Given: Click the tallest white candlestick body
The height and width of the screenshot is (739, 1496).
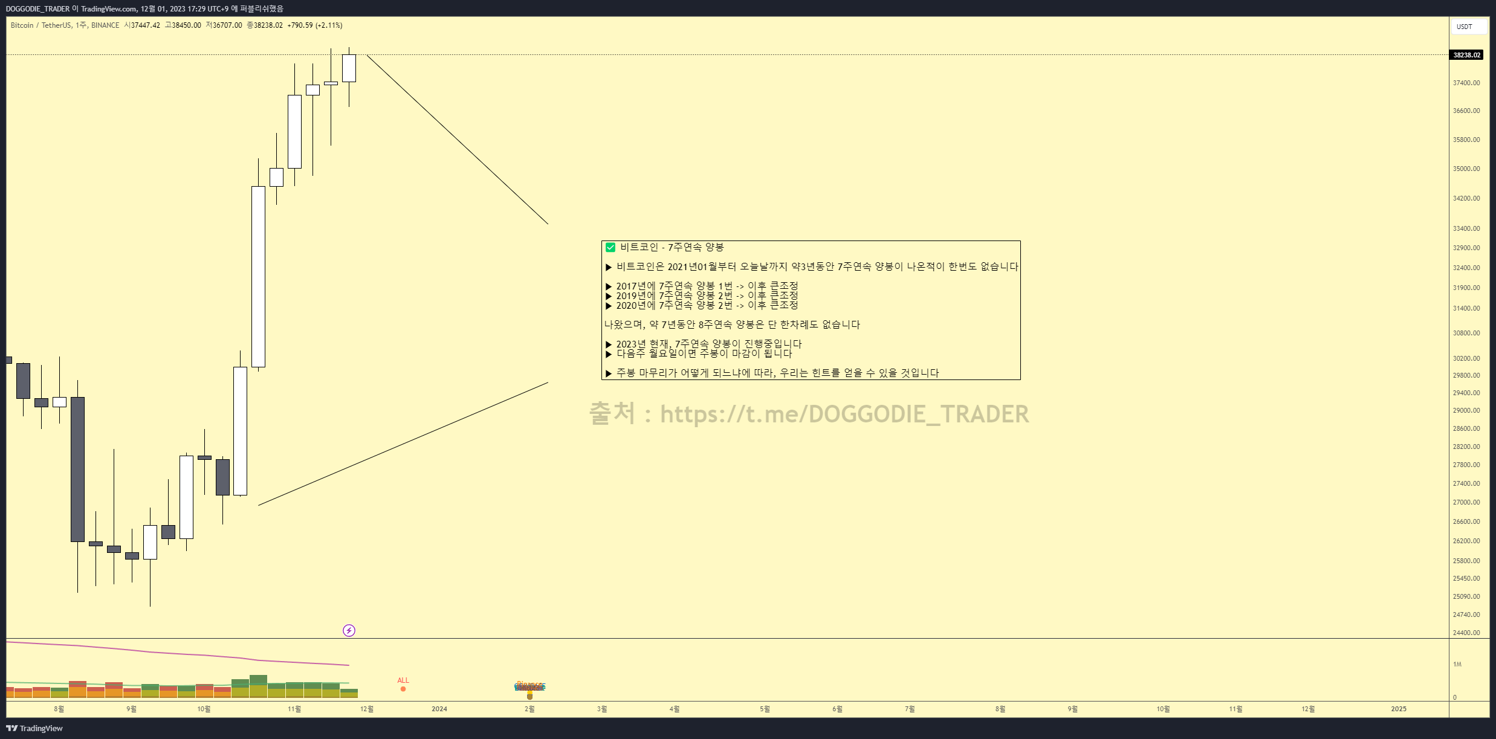Looking at the screenshot, I should (x=258, y=276).
